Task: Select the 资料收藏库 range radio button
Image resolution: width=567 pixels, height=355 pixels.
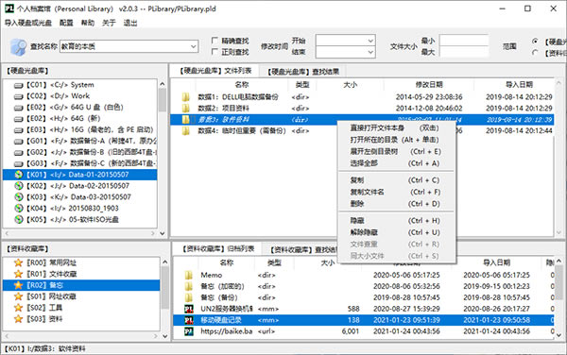Action: tap(535, 53)
